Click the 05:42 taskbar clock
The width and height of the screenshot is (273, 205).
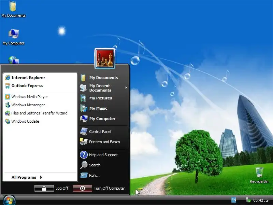[261, 200]
